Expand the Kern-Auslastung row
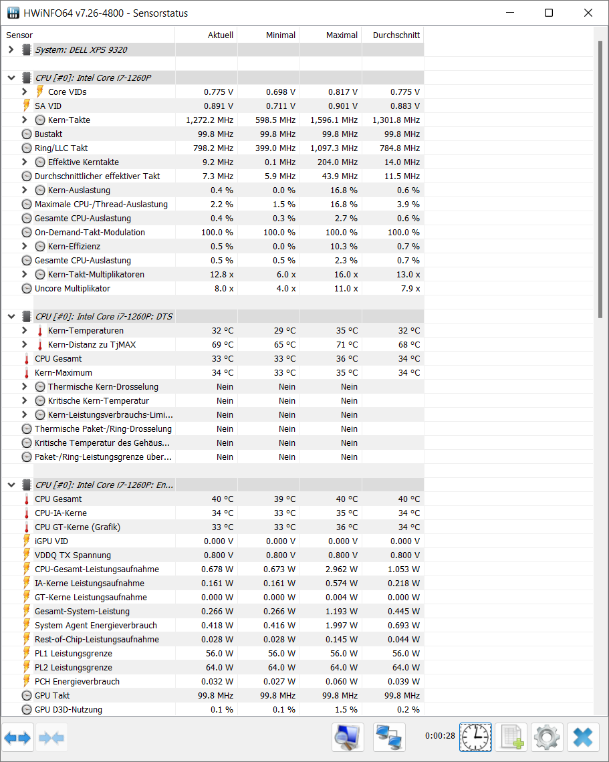Screen dimensions: 609x762 (24, 190)
